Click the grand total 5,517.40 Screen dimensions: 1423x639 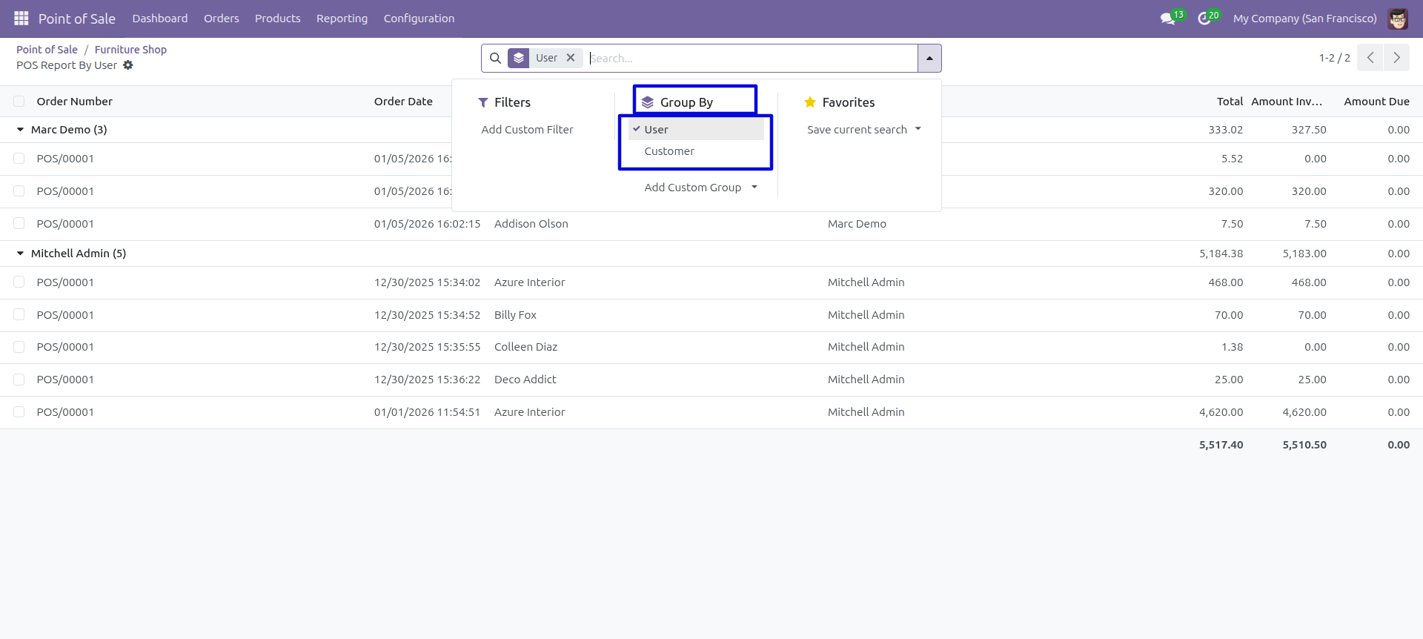click(1221, 445)
